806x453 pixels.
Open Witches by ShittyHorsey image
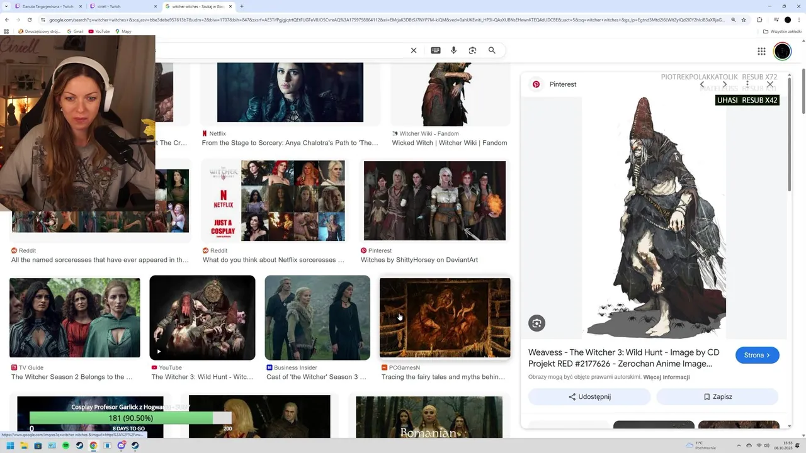434,201
